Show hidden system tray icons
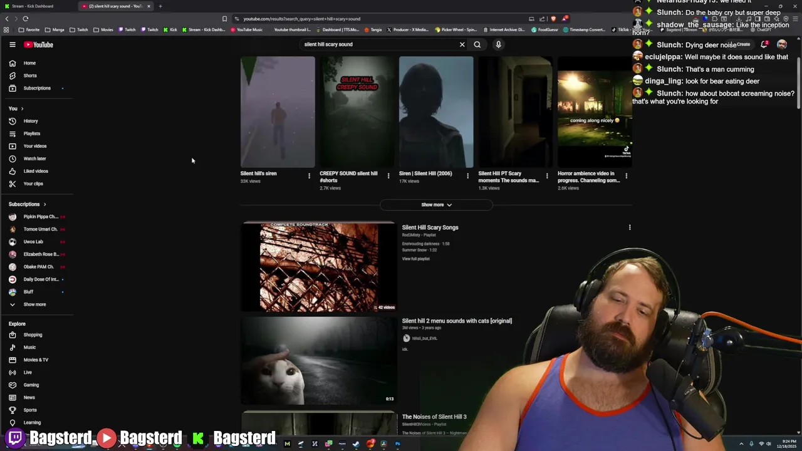Image resolution: width=802 pixels, height=451 pixels. coord(741,444)
